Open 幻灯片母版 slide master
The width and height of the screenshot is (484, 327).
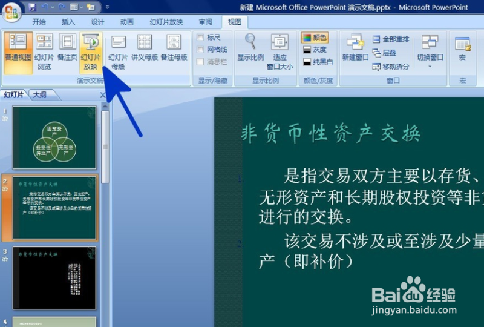pyautogui.click(x=118, y=53)
